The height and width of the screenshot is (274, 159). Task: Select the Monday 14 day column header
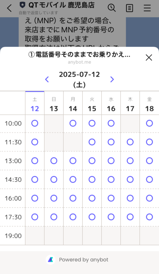[73, 103]
